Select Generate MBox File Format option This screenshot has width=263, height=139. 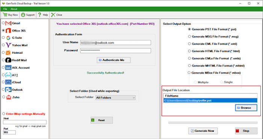[x=189, y=73]
